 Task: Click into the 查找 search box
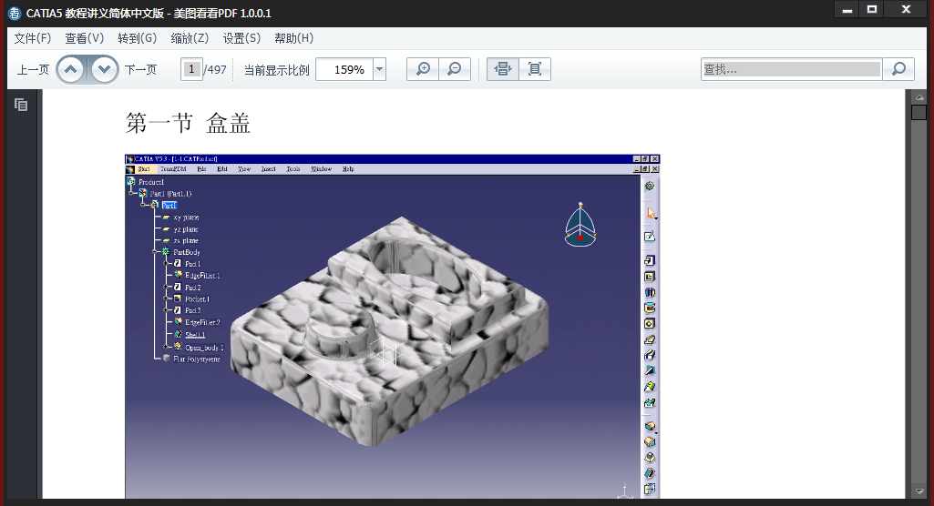(x=791, y=69)
